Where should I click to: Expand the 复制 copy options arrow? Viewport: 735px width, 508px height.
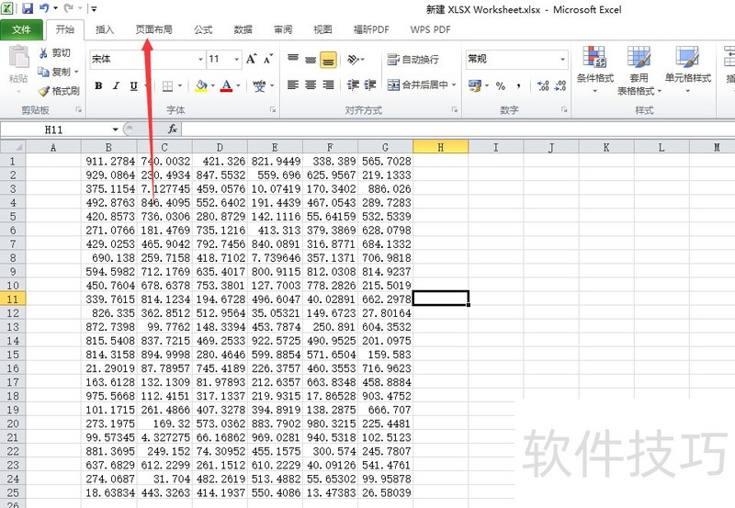point(76,72)
